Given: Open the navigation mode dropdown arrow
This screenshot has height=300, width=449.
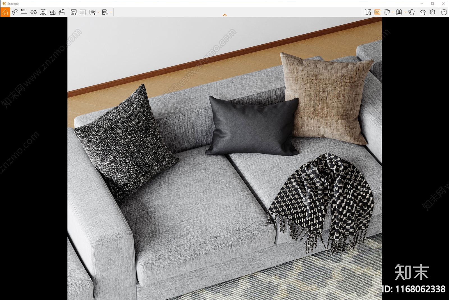Looking at the screenshot, I should click(405, 12).
